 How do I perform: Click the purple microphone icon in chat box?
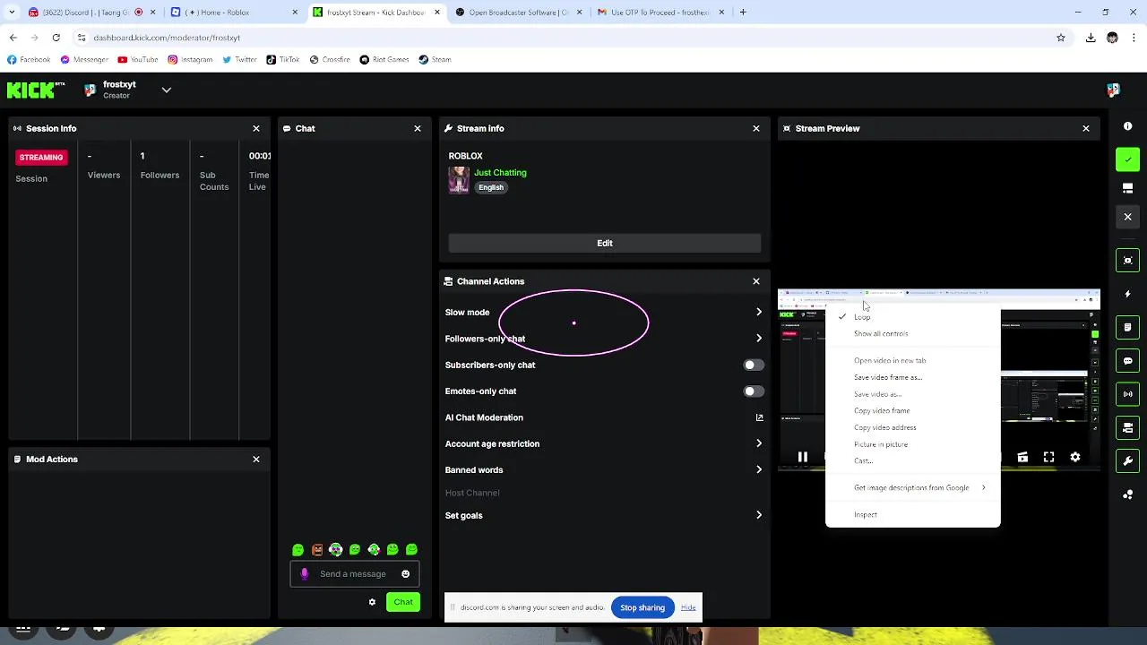(x=304, y=574)
